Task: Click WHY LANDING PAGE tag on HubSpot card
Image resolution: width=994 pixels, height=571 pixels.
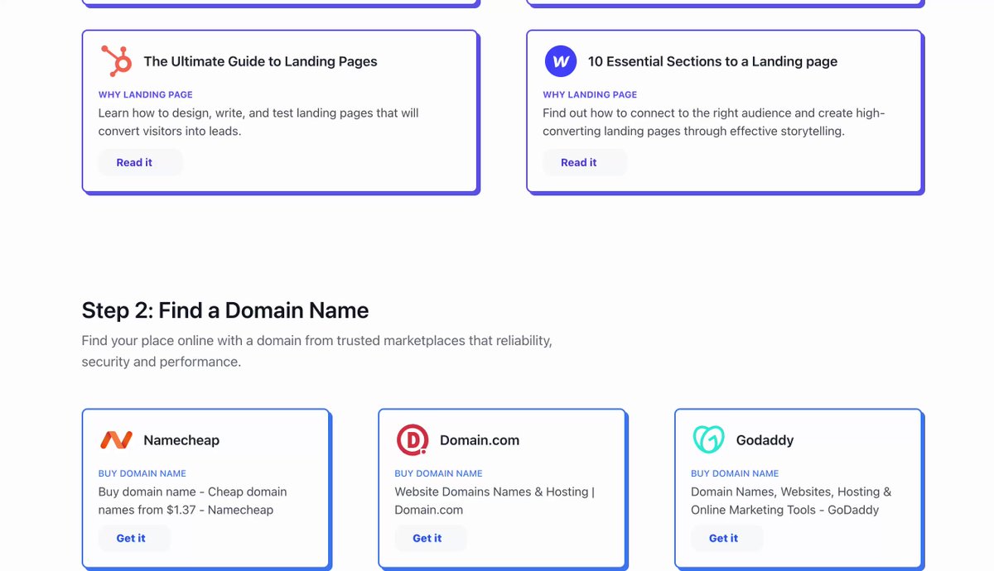Action: tap(145, 95)
